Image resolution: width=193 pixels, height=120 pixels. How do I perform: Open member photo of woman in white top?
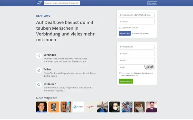point(139,107)
